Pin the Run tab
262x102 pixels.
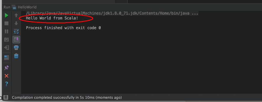click(6, 67)
